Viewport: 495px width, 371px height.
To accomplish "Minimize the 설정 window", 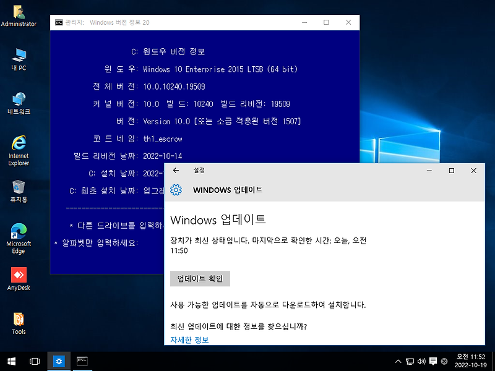I will [x=429, y=171].
